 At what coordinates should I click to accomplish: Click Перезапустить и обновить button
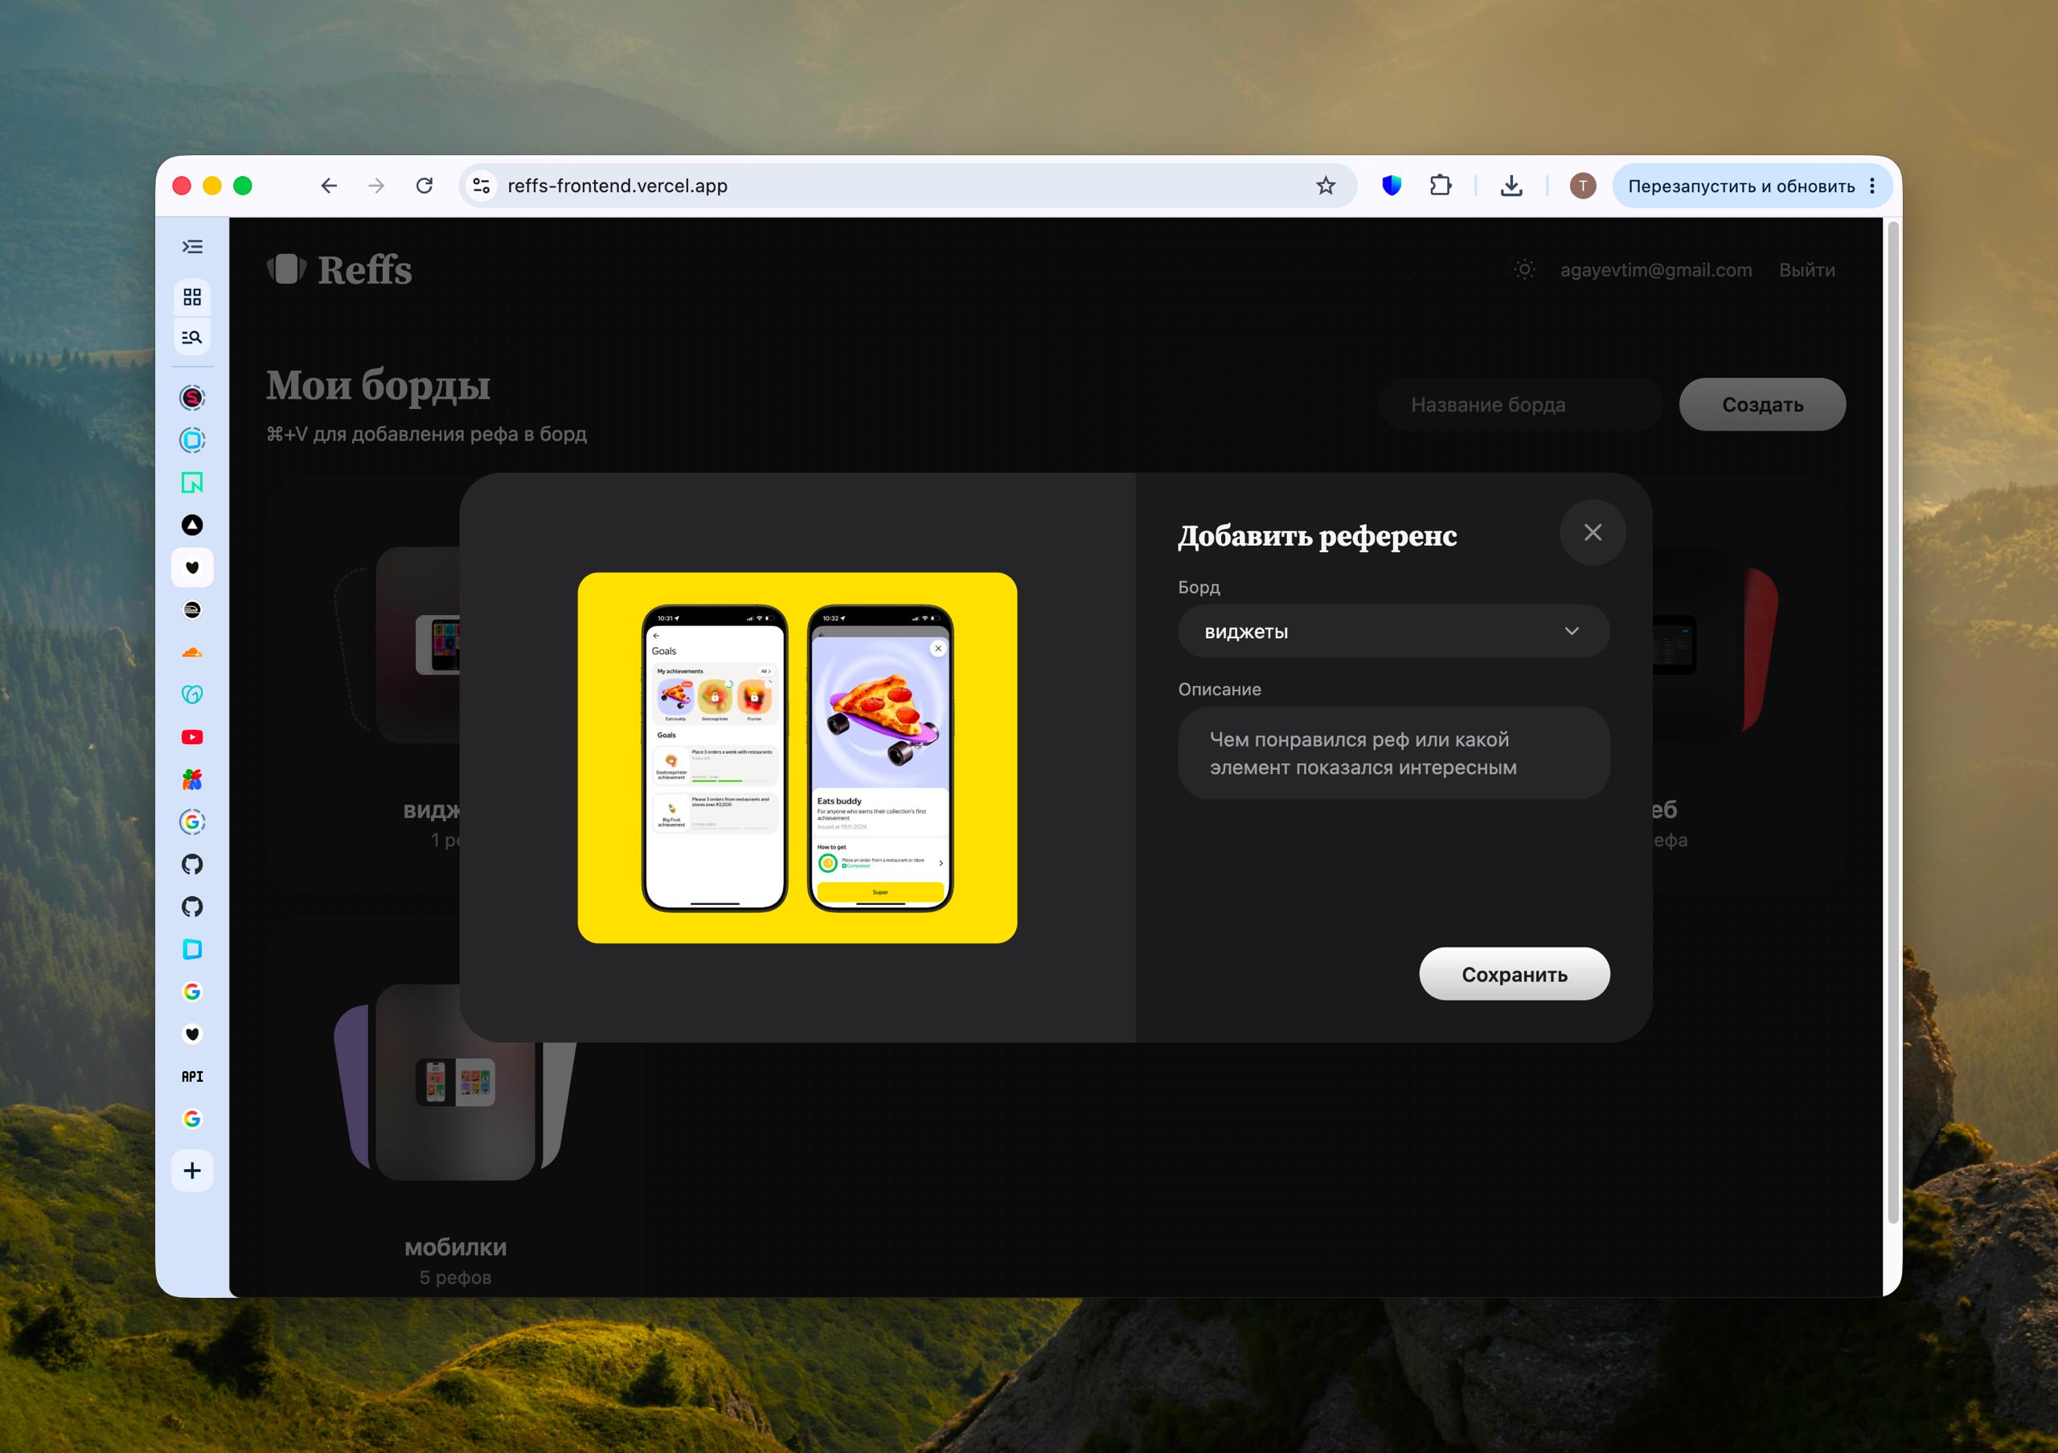coord(1740,186)
